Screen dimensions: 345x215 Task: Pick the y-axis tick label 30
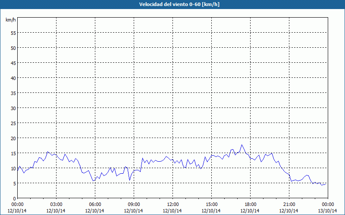coord(13,108)
